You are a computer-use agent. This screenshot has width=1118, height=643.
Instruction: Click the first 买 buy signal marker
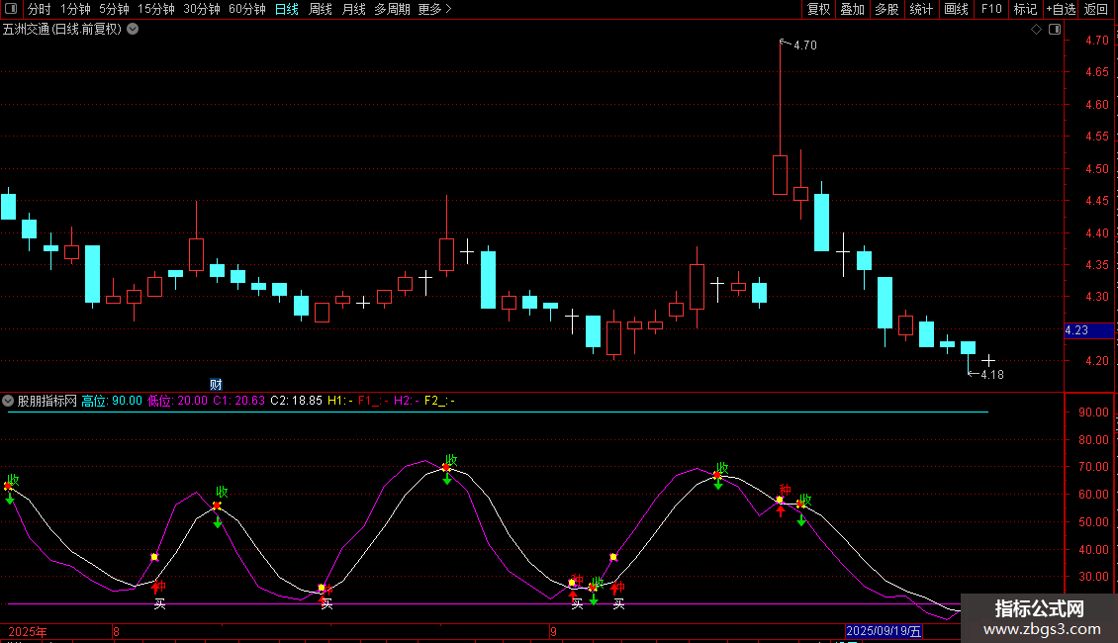point(159,602)
